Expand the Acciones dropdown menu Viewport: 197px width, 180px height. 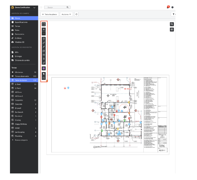point(66,14)
